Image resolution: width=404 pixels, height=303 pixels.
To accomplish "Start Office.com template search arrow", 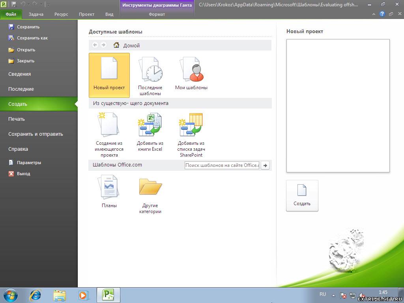I will tap(265, 165).
